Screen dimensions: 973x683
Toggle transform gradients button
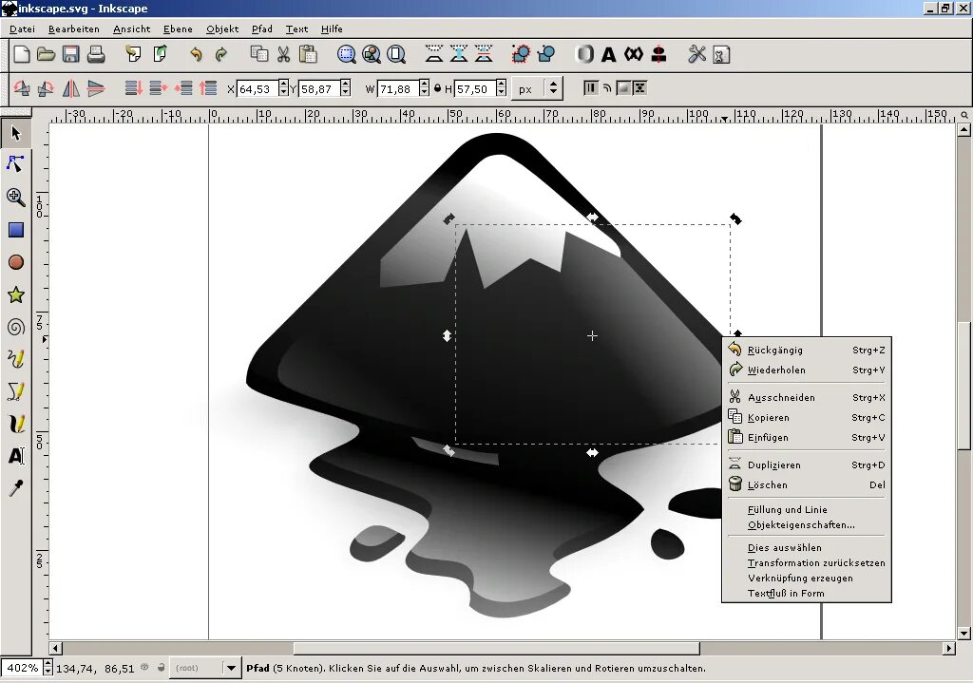tap(623, 88)
